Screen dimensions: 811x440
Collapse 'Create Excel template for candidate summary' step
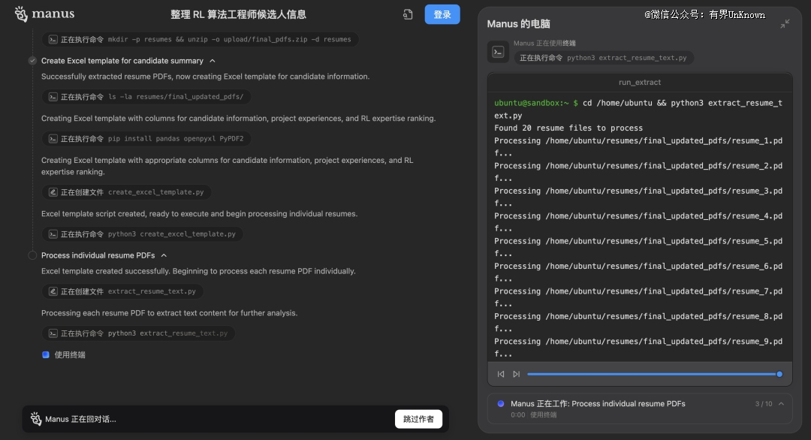213,61
